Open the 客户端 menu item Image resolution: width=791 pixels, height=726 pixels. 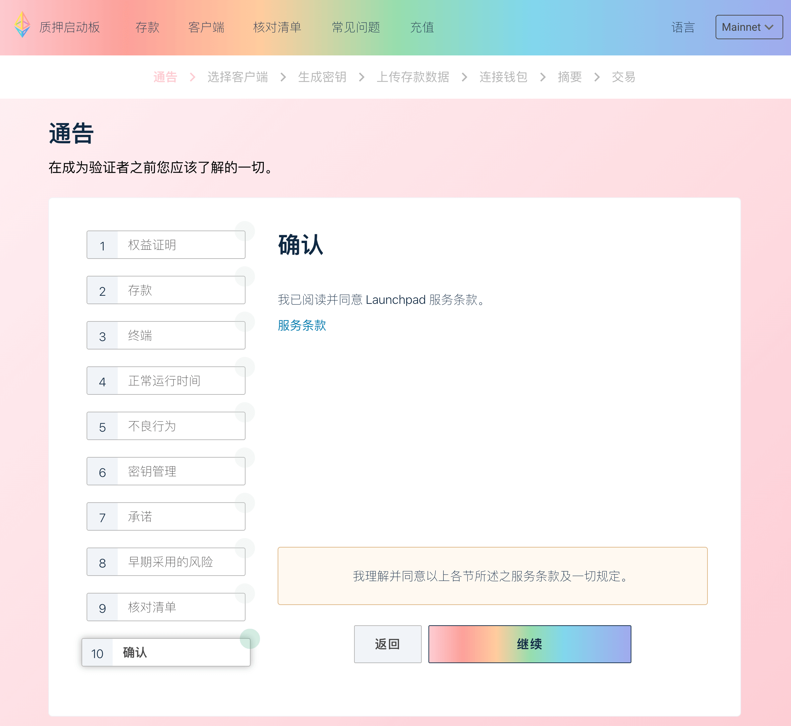206,27
